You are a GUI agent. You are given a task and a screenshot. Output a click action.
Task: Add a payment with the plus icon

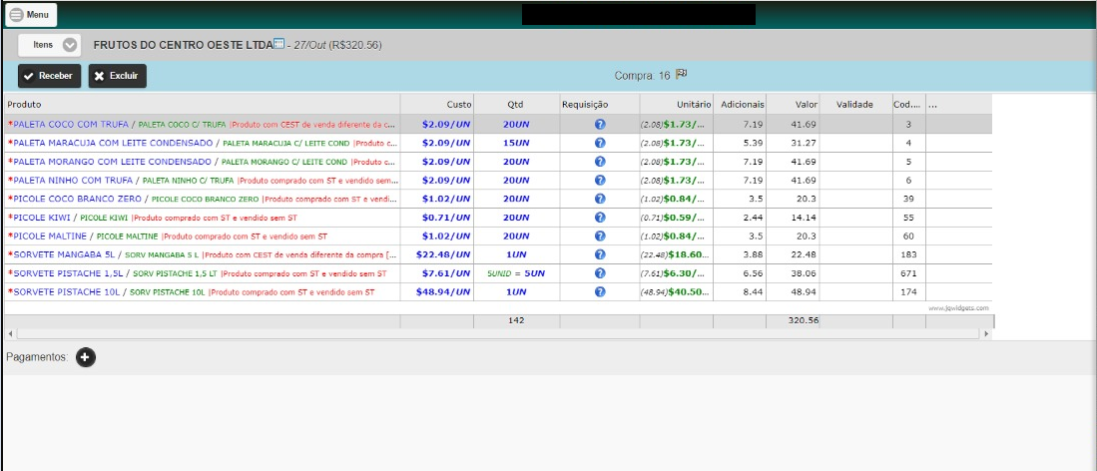point(86,357)
